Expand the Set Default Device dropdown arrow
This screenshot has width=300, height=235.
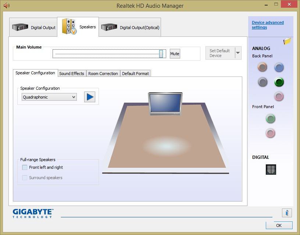(x=238, y=53)
